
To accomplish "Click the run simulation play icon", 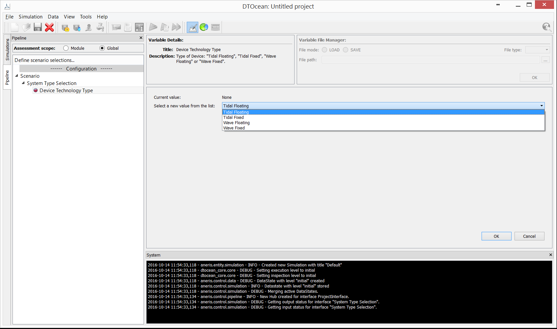I will coord(153,27).
